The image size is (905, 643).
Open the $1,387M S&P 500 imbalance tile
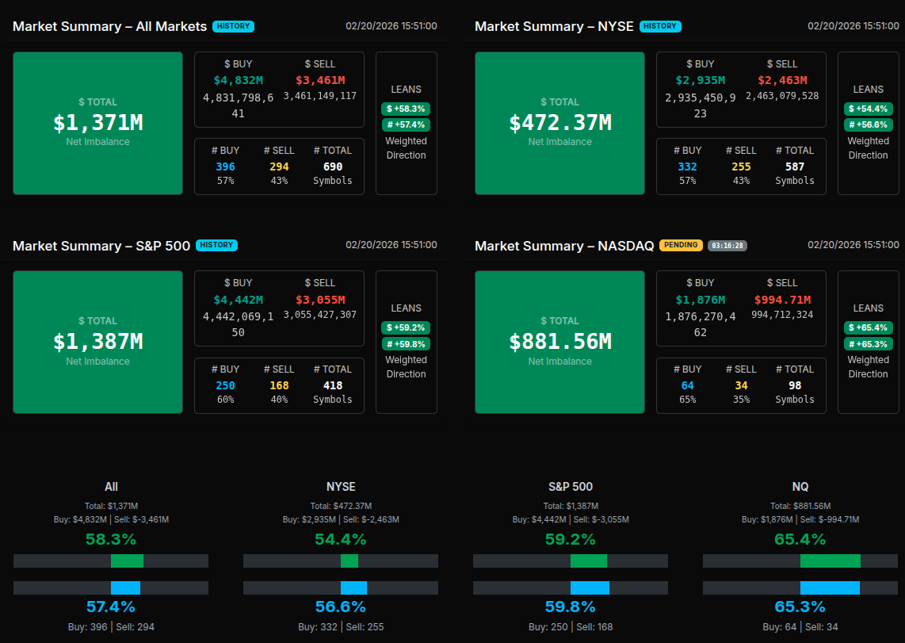click(x=98, y=342)
